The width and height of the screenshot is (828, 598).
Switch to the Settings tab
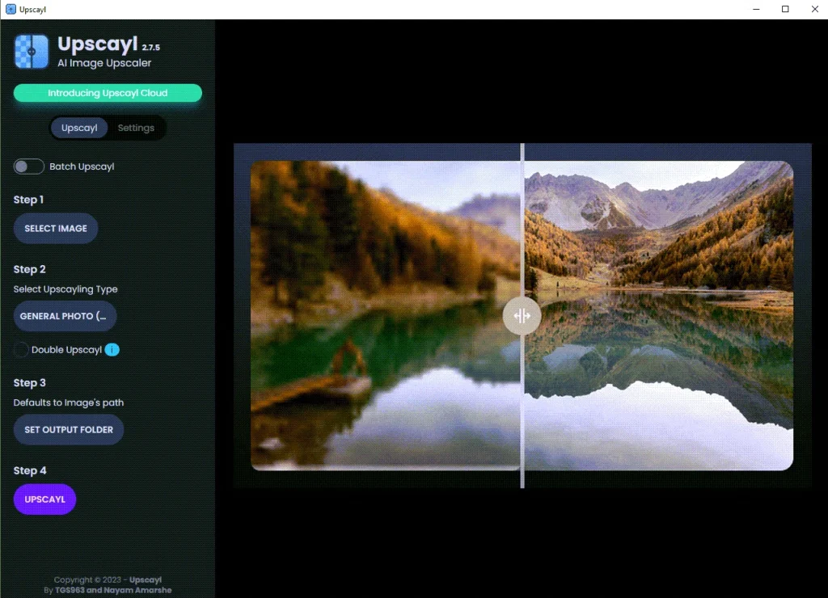(x=136, y=128)
